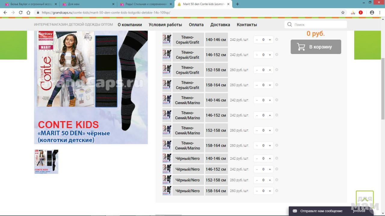Reload the page with browser refresh icon
Screen dimensions: 385x216
(20, 13)
